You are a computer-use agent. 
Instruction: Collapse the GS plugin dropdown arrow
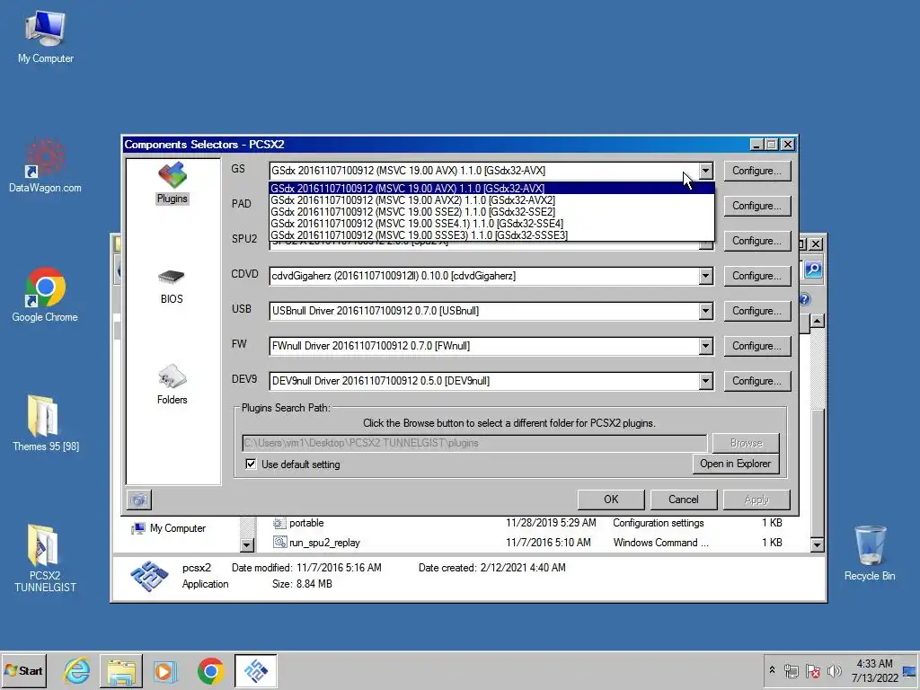(706, 171)
